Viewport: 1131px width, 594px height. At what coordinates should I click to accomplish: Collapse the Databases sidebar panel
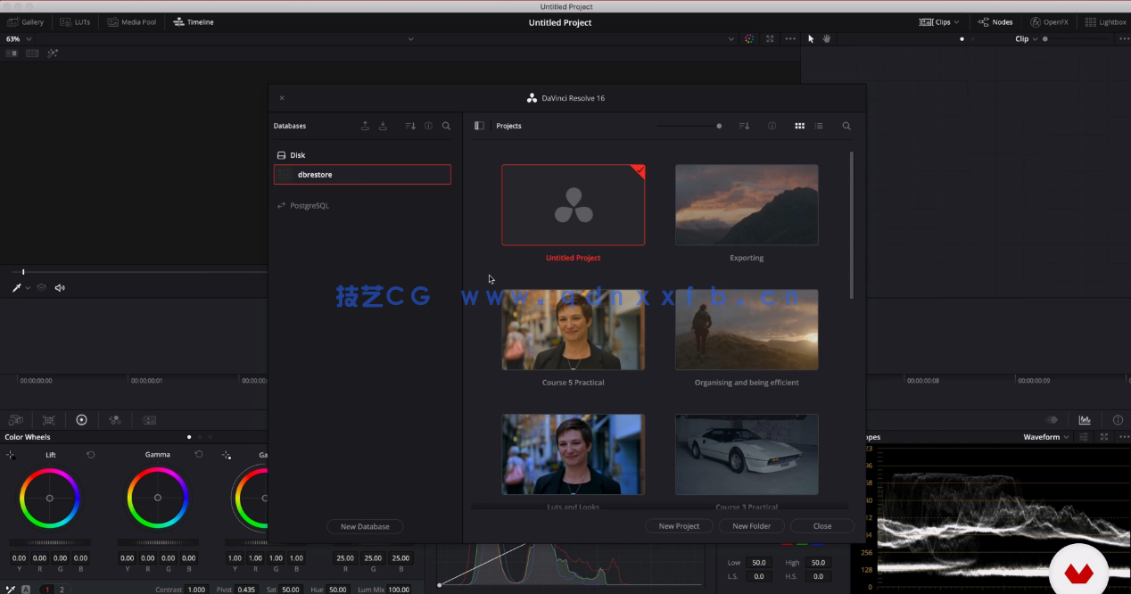479,126
